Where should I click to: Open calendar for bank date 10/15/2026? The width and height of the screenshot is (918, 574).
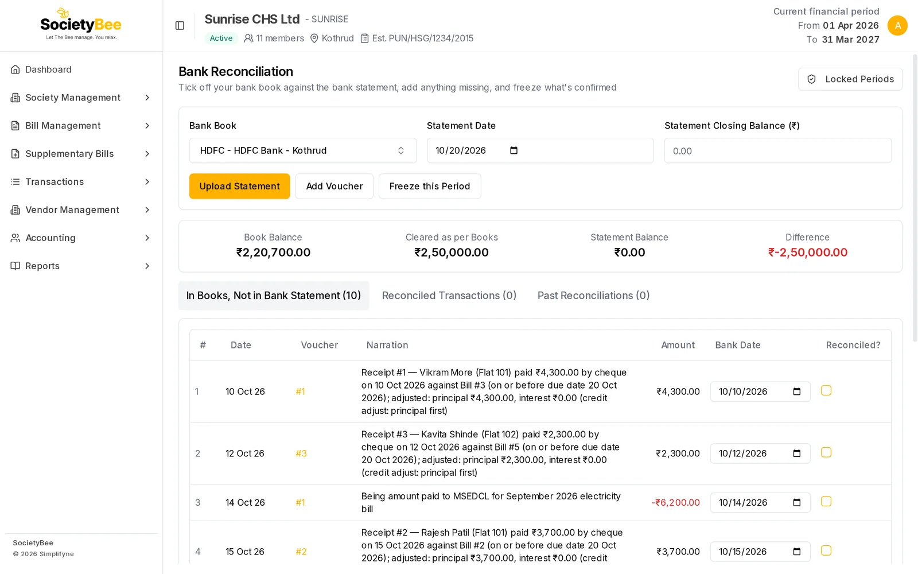796,552
